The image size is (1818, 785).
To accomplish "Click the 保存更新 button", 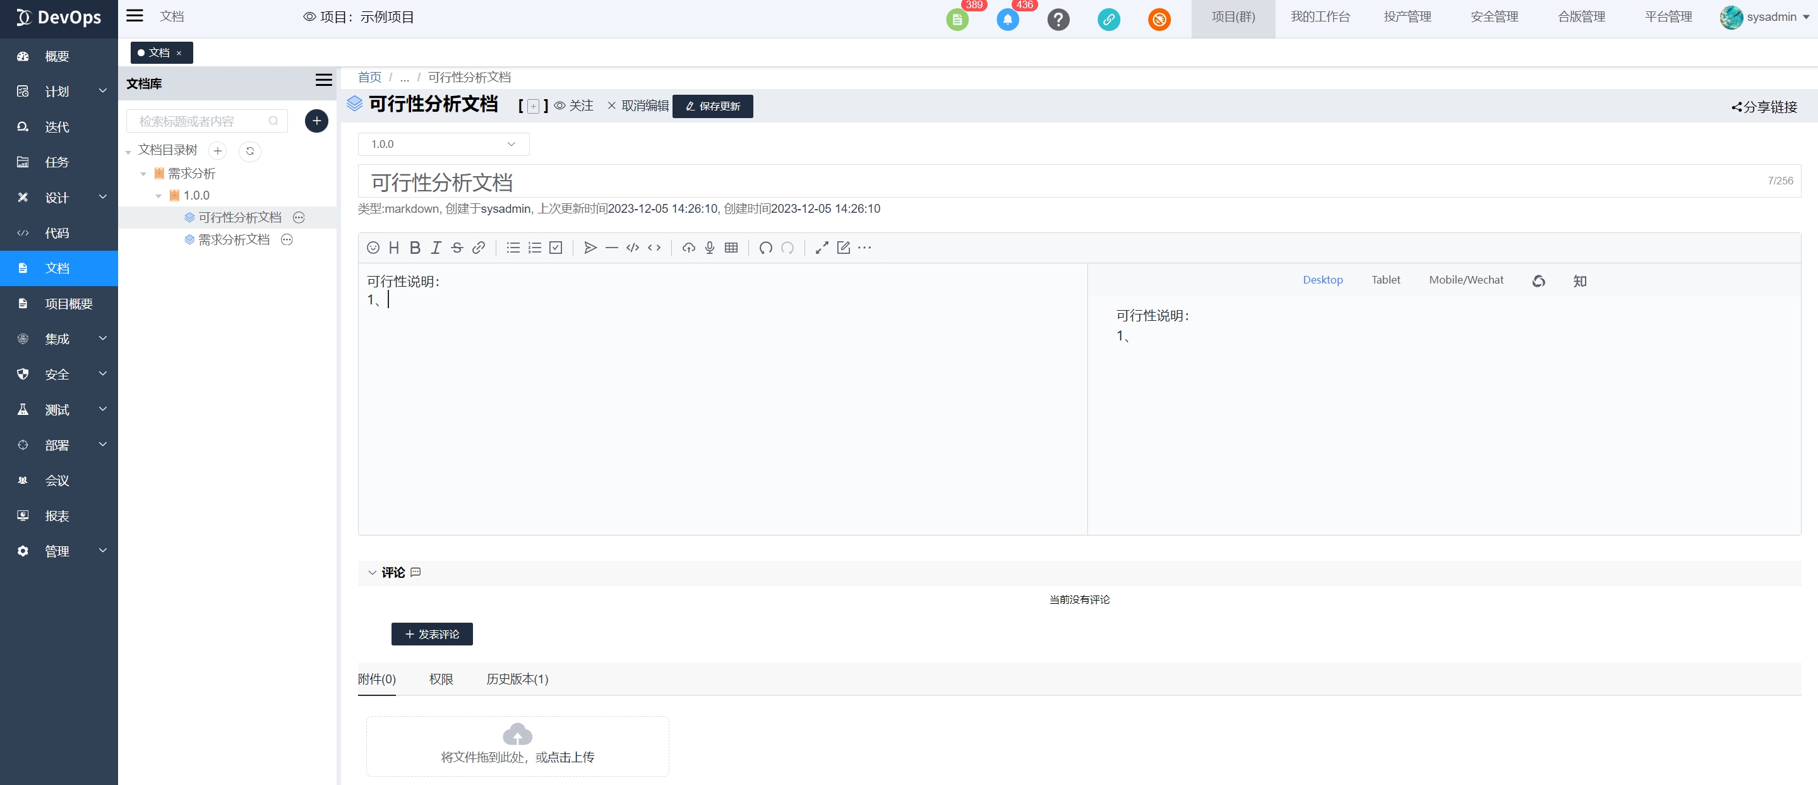I will (712, 106).
